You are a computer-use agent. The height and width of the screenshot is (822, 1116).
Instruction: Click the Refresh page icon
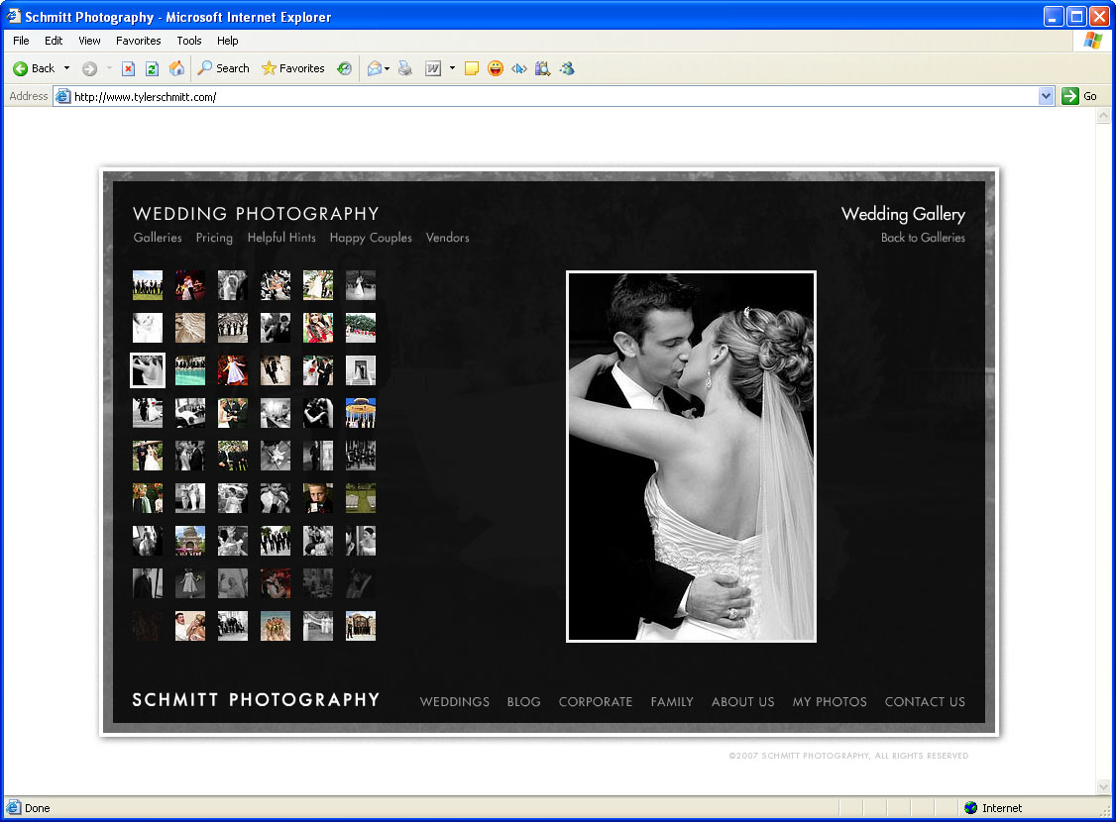(x=152, y=68)
